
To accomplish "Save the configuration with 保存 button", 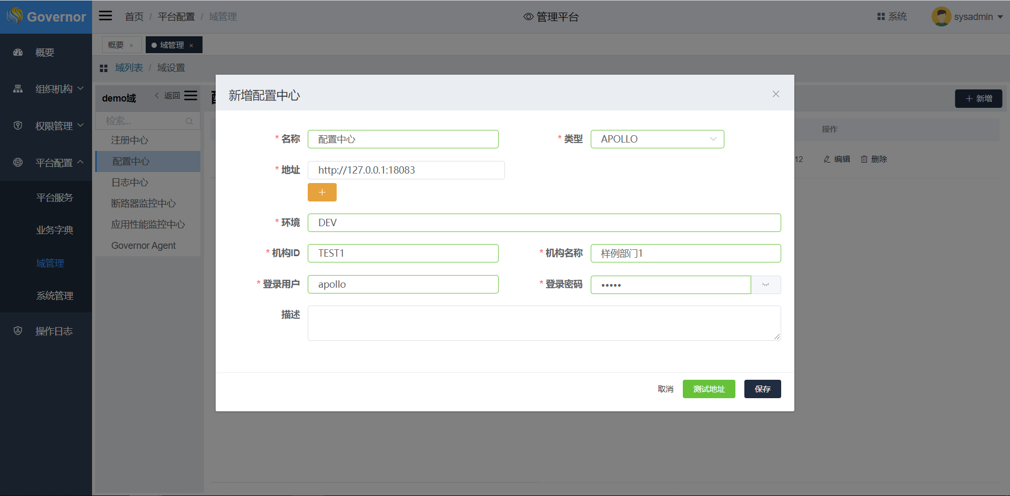I will click(x=762, y=389).
